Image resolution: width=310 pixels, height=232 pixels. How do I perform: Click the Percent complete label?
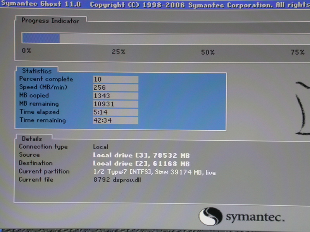coord(46,79)
